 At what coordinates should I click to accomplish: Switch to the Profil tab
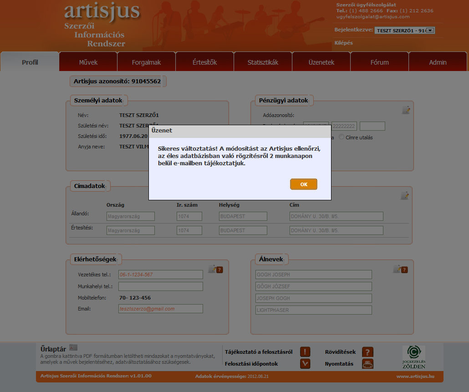click(30, 62)
